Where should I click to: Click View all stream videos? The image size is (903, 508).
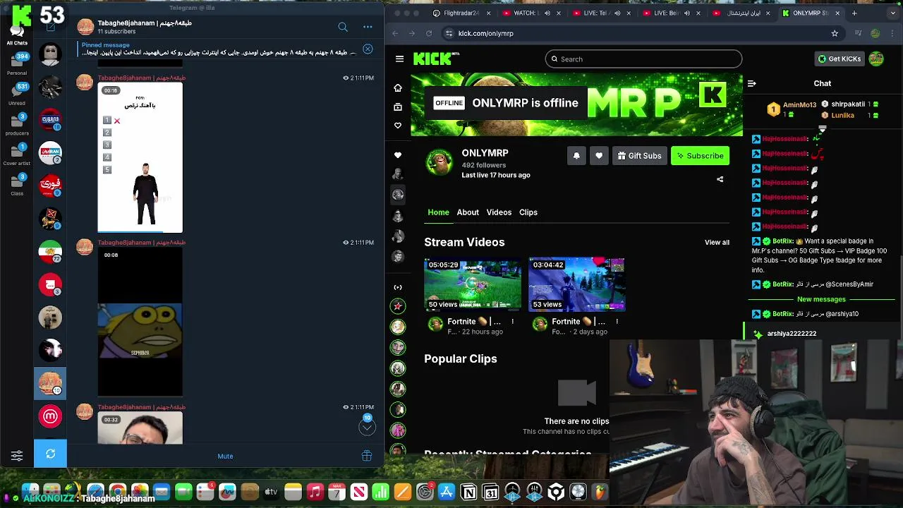[x=717, y=243]
